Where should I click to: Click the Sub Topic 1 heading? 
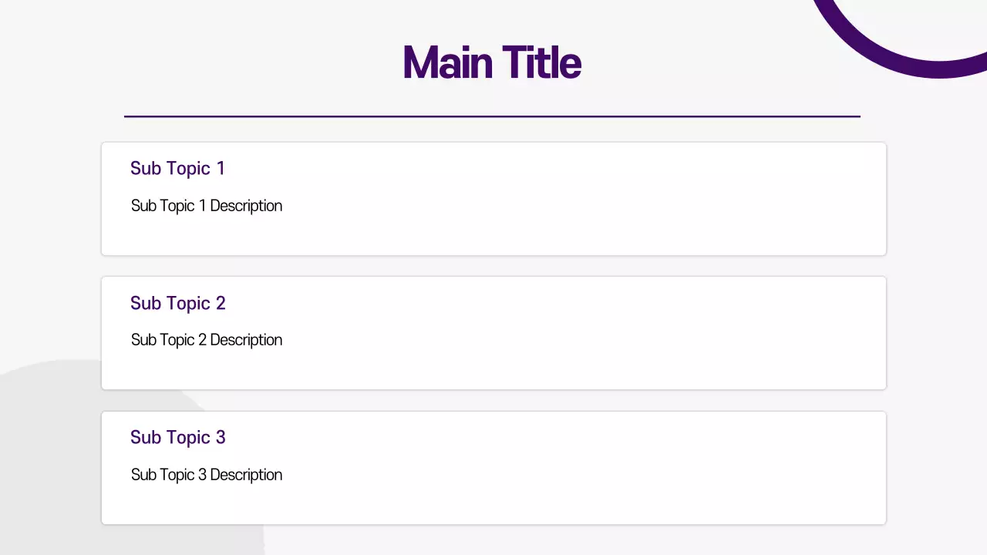[x=177, y=168]
